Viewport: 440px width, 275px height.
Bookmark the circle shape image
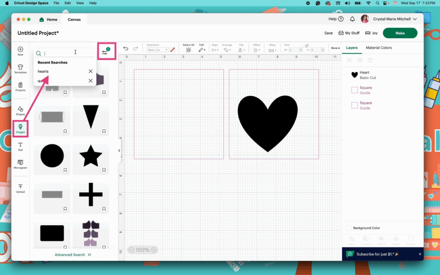[x=65, y=170]
